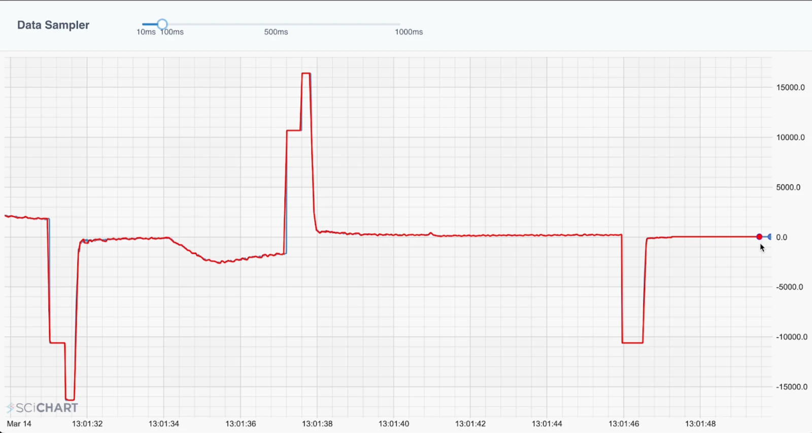Click the -15000.0 y-axis label
812x433 pixels.
[x=792, y=387]
